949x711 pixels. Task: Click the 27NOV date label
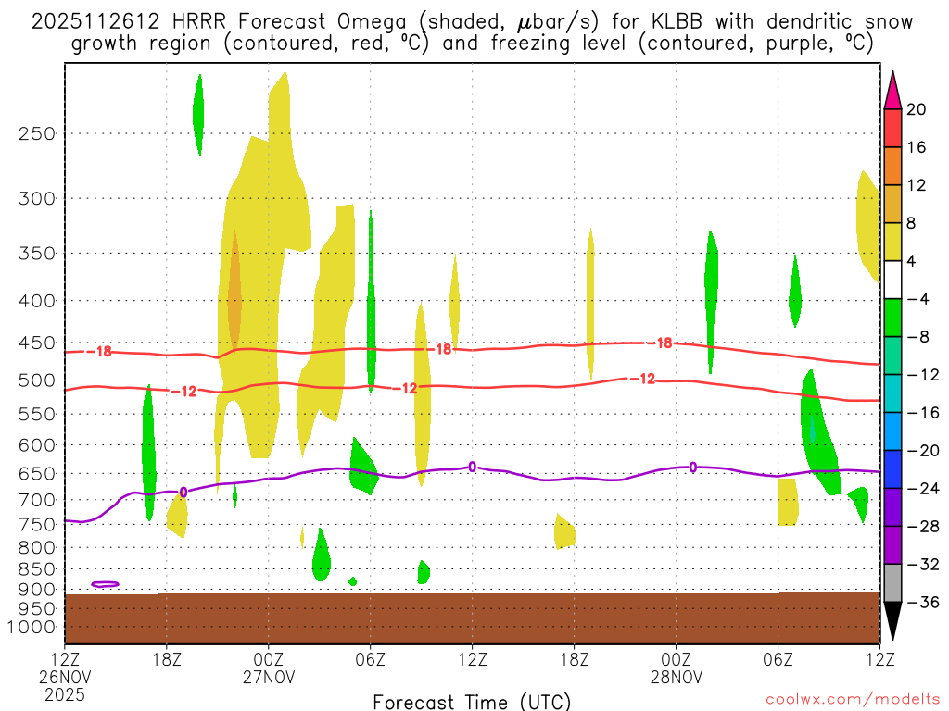[x=268, y=677]
